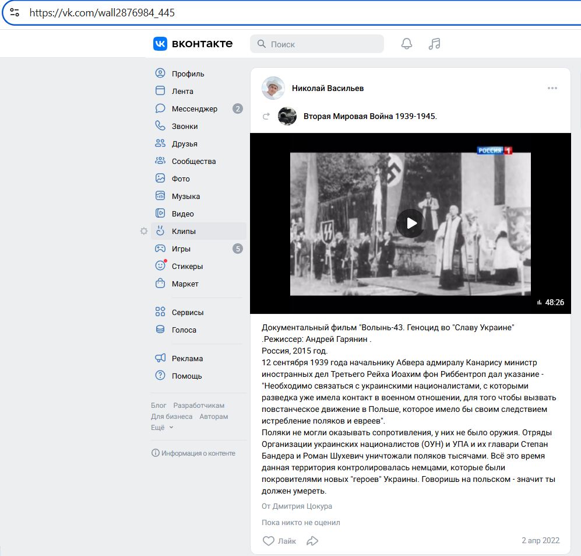Viewport: 581px width, 556px height.
Task: Click Николай Васильев's avatar picture
Action: [x=273, y=88]
